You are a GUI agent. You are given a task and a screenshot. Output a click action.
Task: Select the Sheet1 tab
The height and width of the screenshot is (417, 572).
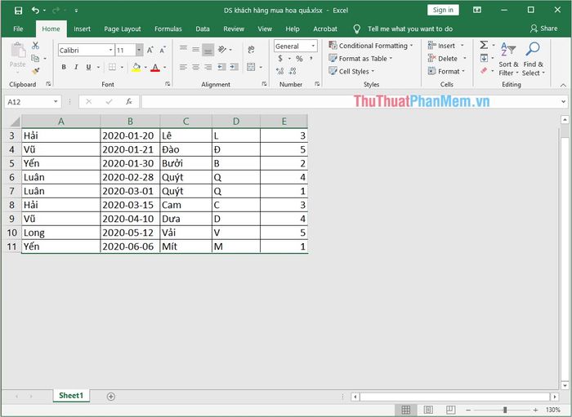(71, 396)
